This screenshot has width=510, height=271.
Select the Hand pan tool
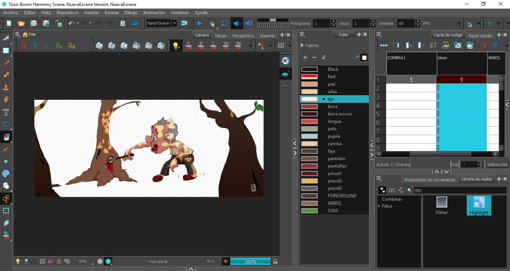point(6,186)
